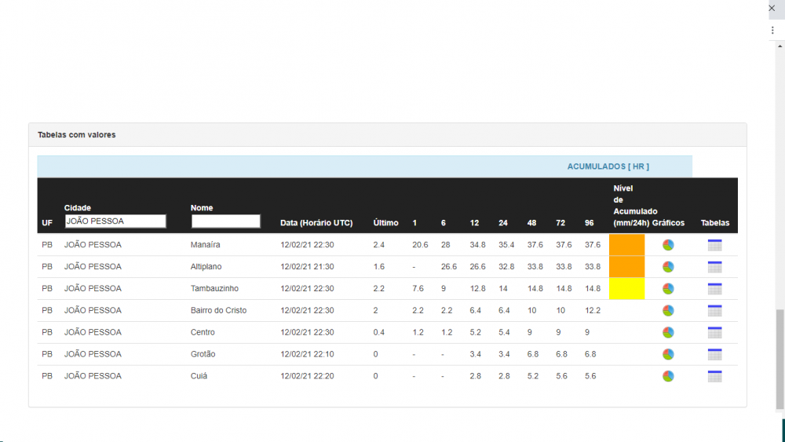Open the chart icon for Manaíra
Image resolution: width=785 pixels, height=442 pixels.
(x=668, y=245)
